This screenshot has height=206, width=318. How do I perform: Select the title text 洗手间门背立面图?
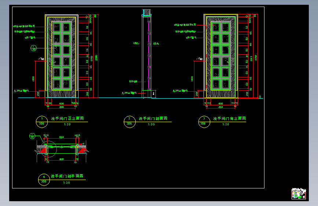point(229,118)
